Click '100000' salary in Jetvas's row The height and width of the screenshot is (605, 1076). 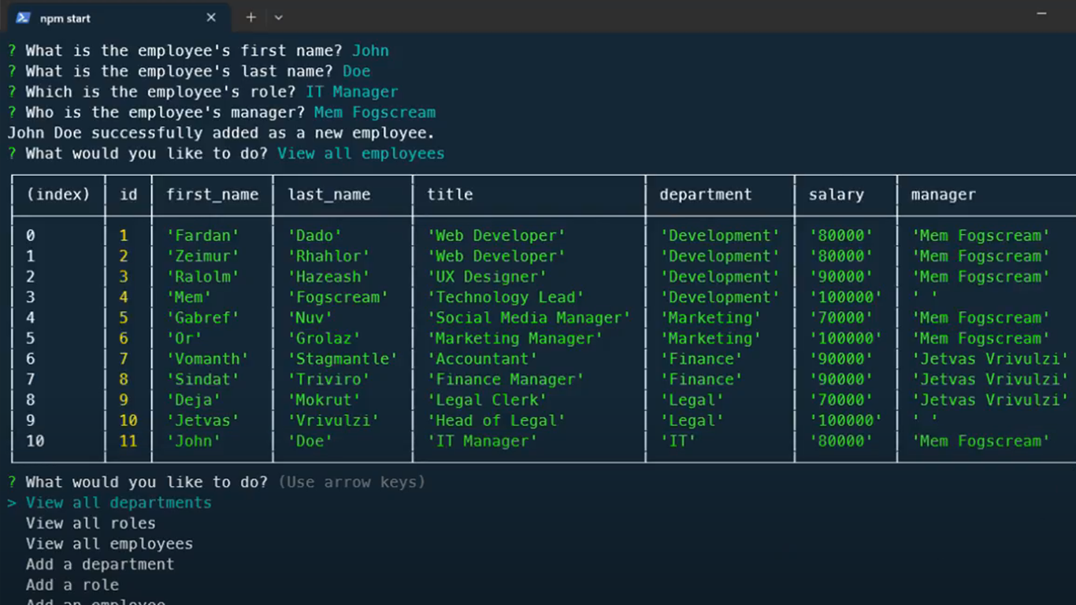point(845,420)
